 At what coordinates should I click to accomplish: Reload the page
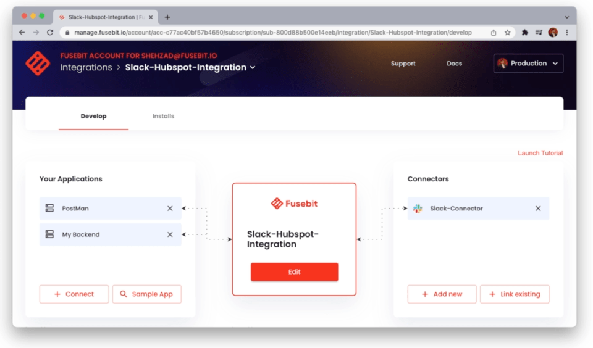tap(50, 33)
